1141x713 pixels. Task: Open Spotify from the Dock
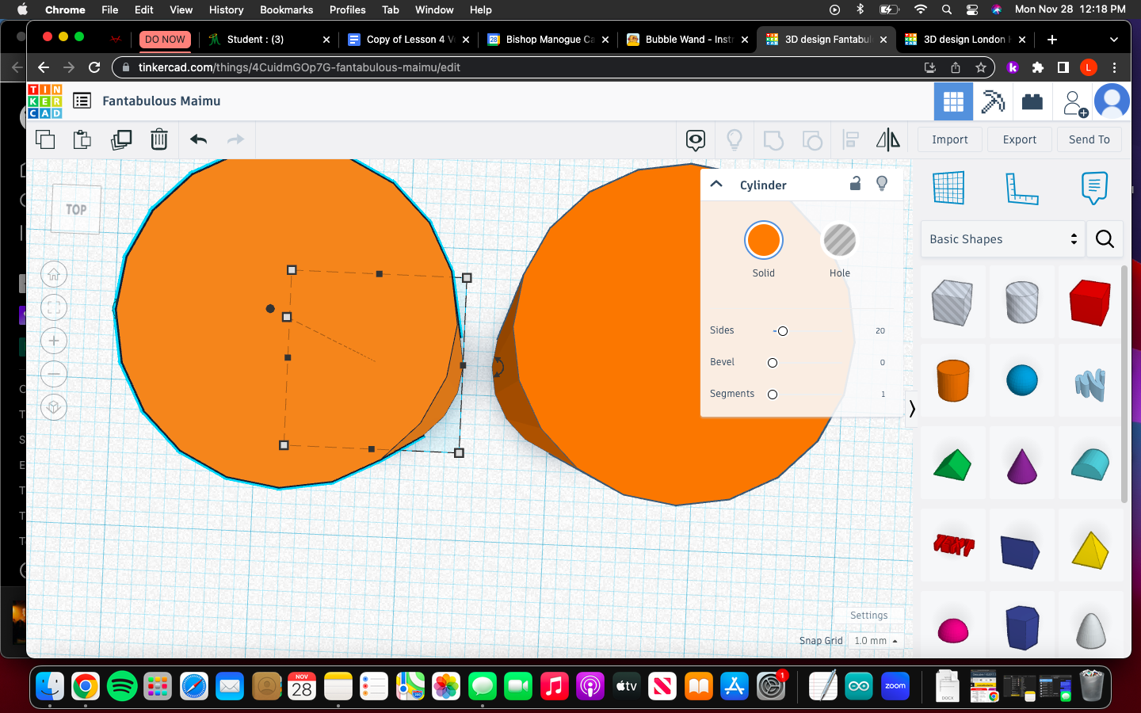[121, 686]
